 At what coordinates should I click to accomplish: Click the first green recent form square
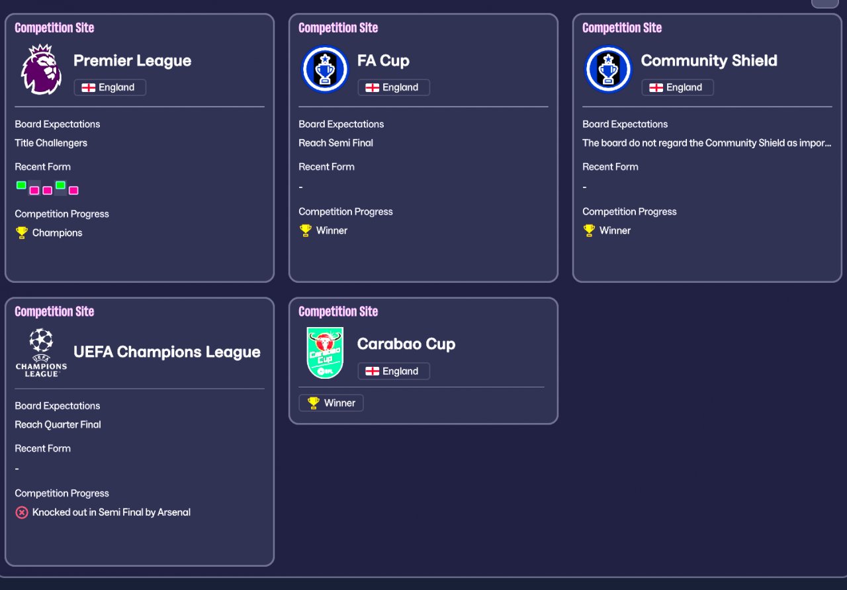coord(21,185)
